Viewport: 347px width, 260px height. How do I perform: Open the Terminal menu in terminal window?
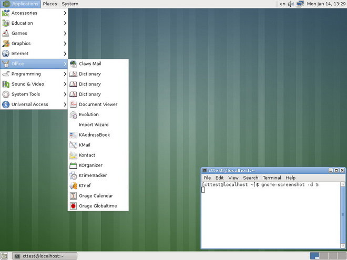[x=272, y=178]
